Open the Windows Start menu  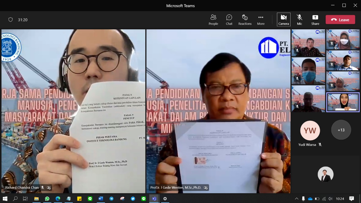click(x=5, y=199)
